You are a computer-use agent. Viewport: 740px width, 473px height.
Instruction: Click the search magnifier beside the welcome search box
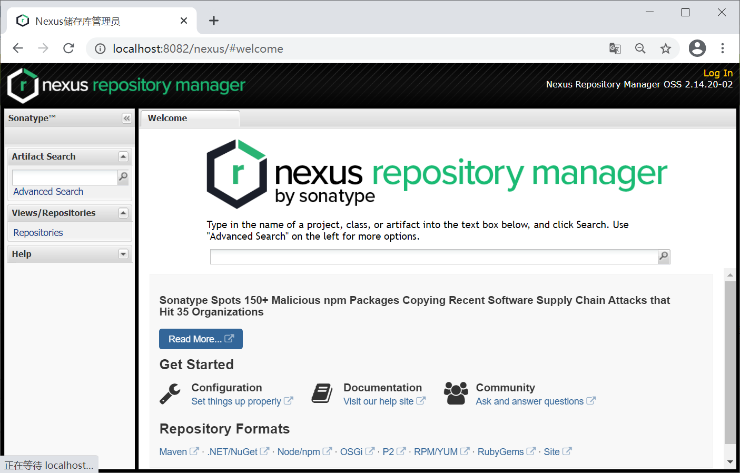click(663, 257)
